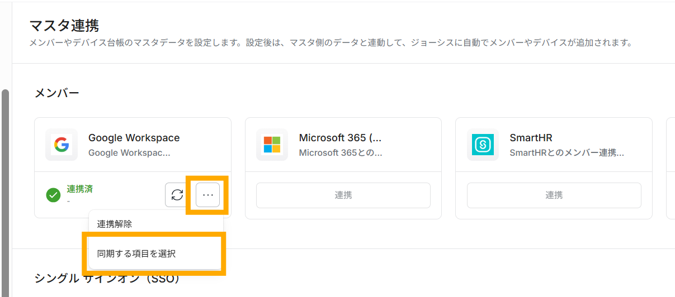Click the Microsoft 365 card title
This screenshot has height=297, width=675.
(x=340, y=138)
